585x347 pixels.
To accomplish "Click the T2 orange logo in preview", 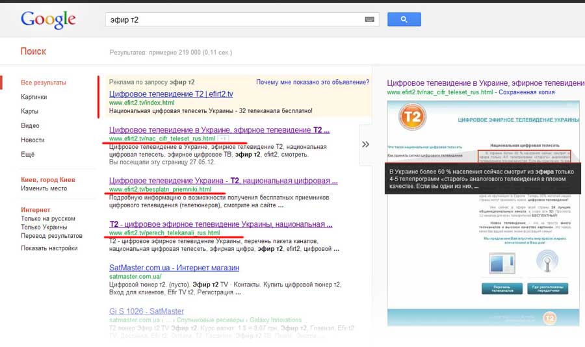I will pyautogui.click(x=412, y=117).
